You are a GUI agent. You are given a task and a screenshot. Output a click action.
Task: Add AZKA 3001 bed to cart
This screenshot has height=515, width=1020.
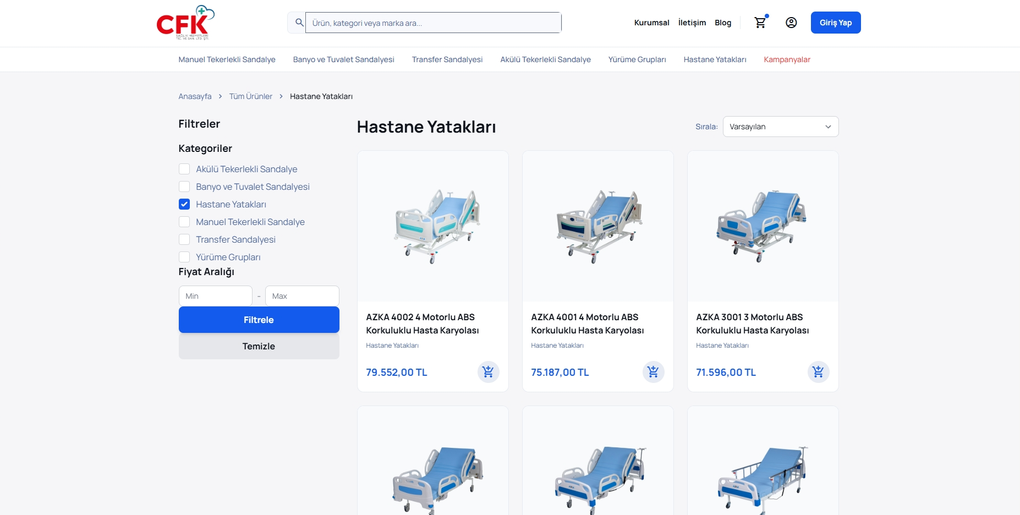tap(818, 372)
